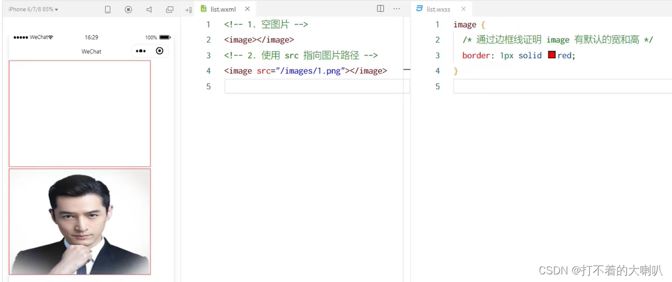Click the WeChat navigation bar title
This screenshot has height=282, width=672.
pos(91,52)
